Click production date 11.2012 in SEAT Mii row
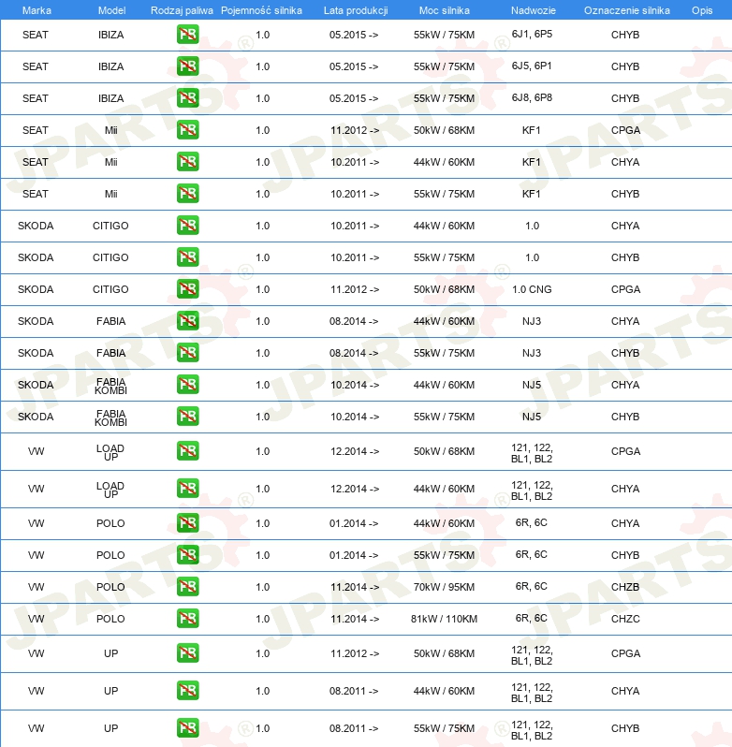Viewport: 732px width, 747px height. click(356, 130)
